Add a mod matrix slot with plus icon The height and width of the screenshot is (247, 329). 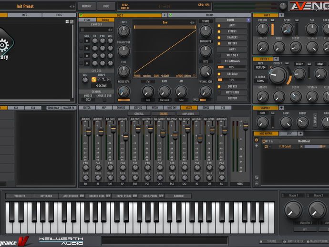pos(257,145)
